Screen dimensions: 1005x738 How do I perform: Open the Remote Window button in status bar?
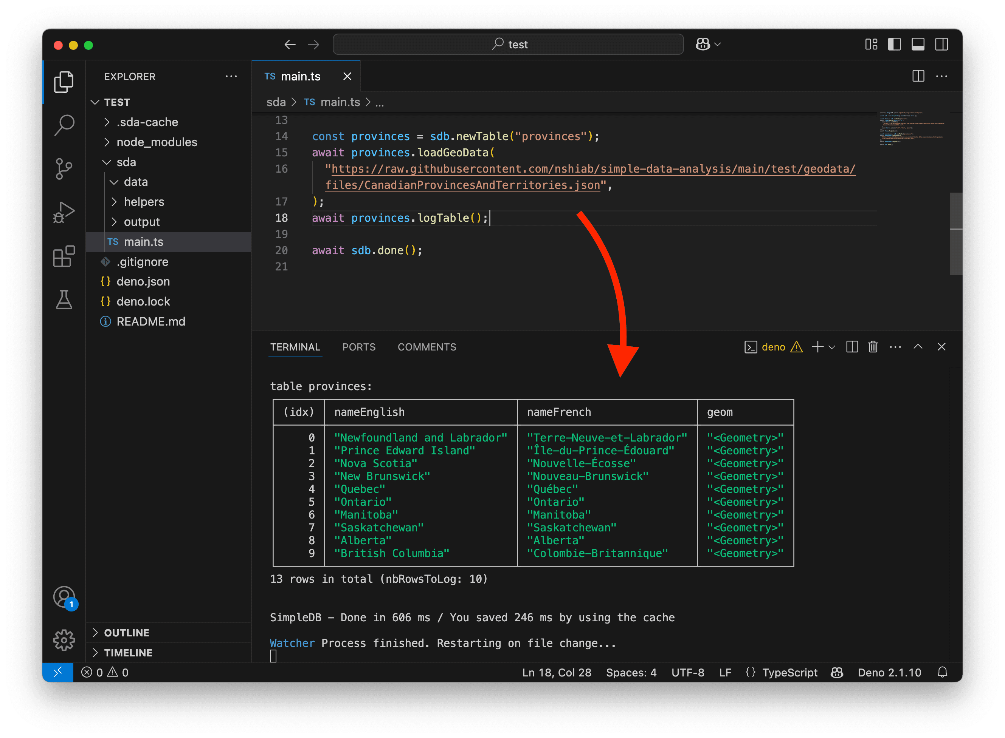(x=58, y=672)
